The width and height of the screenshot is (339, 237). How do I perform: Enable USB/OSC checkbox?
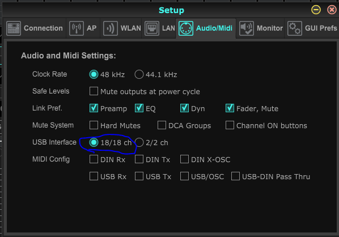(184, 176)
